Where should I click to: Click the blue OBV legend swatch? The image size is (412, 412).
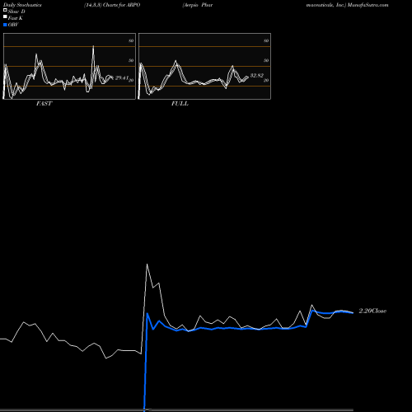(5, 25)
